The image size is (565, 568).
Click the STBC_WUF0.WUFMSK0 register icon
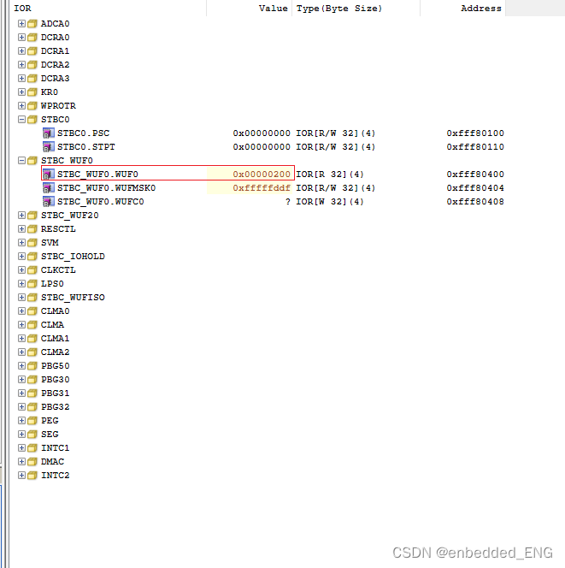pyautogui.click(x=48, y=188)
